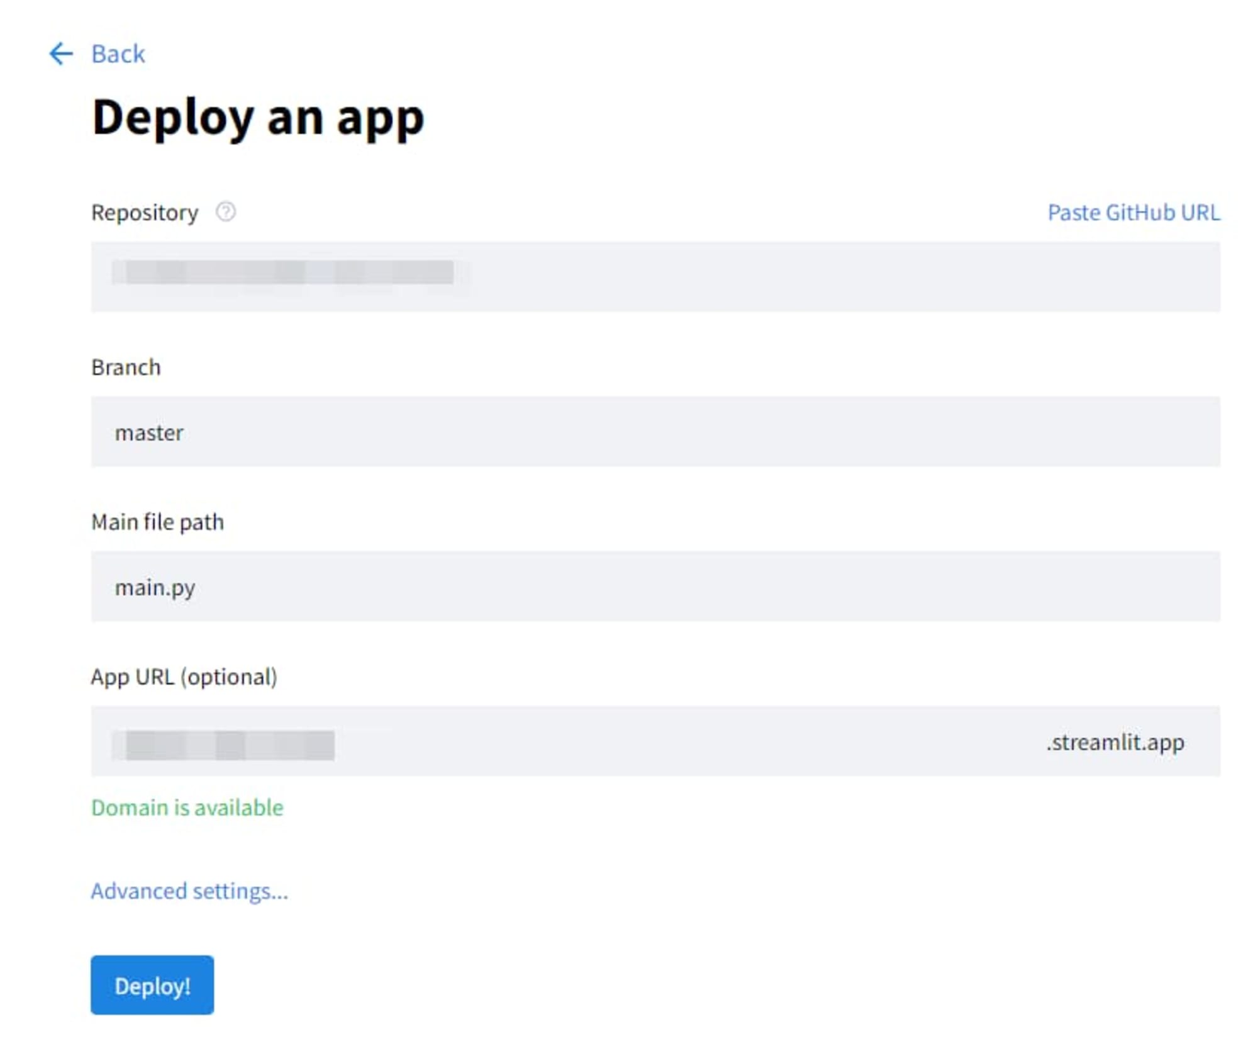Click the App URL (optional) label
This screenshot has height=1058, width=1258.
[x=184, y=677]
